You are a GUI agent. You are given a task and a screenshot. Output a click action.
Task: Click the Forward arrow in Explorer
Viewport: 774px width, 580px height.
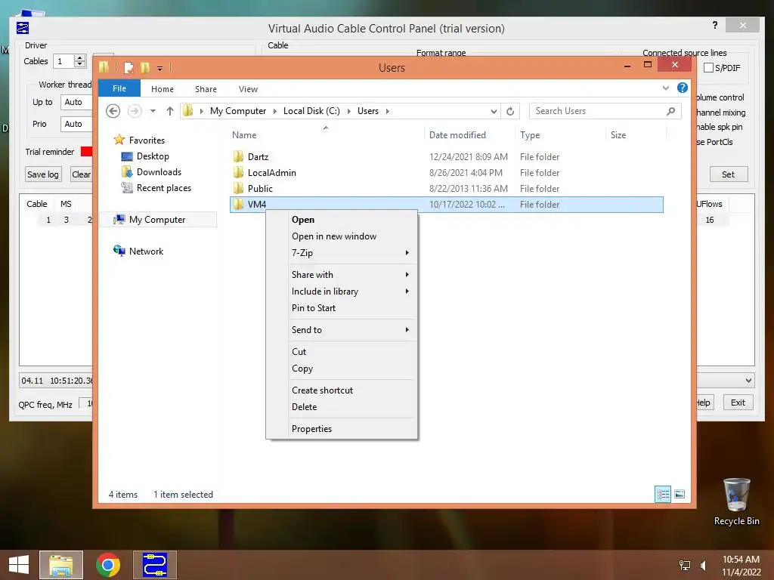[135, 111]
